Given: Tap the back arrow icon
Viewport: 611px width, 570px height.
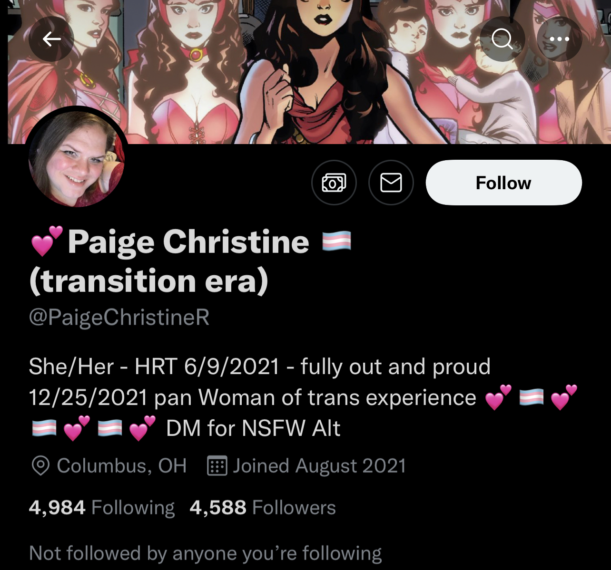Looking at the screenshot, I should 51,39.
